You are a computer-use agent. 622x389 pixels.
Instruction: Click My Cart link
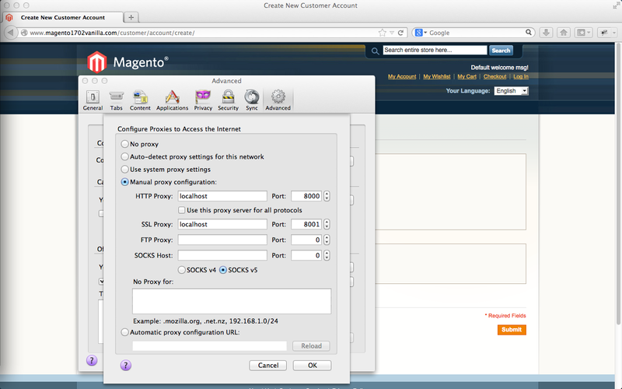click(467, 76)
